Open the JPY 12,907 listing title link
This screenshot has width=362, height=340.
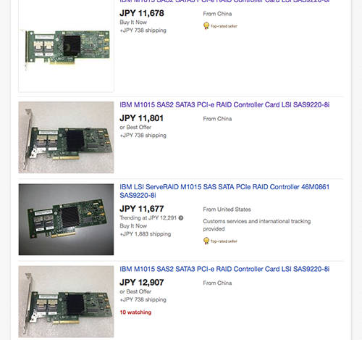click(x=224, y=269)
